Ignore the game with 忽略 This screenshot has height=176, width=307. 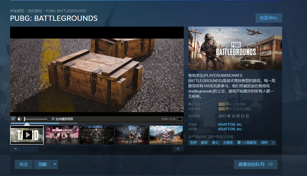pyautogui.click(x=43, y=164)
